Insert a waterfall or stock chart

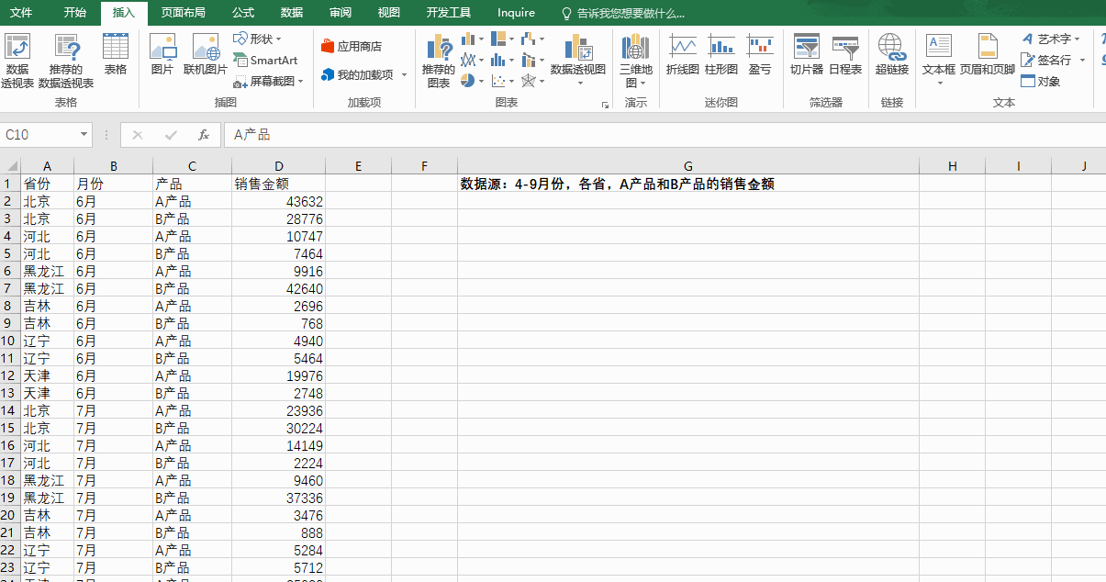tap(532, 39)
